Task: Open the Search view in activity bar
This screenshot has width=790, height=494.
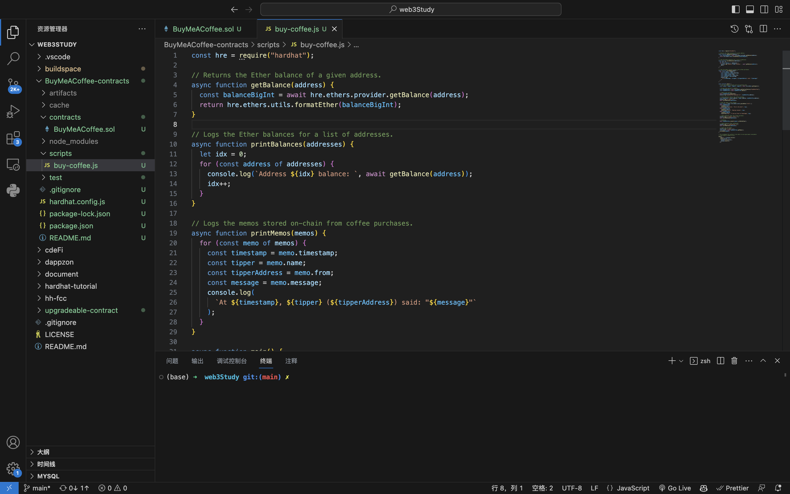Action: 13,58
